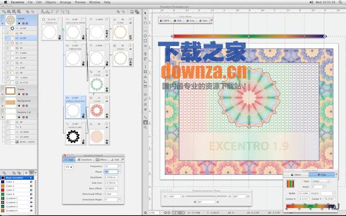
Task: Open the Color Mixer panel options gear
Action: (212, 21)
